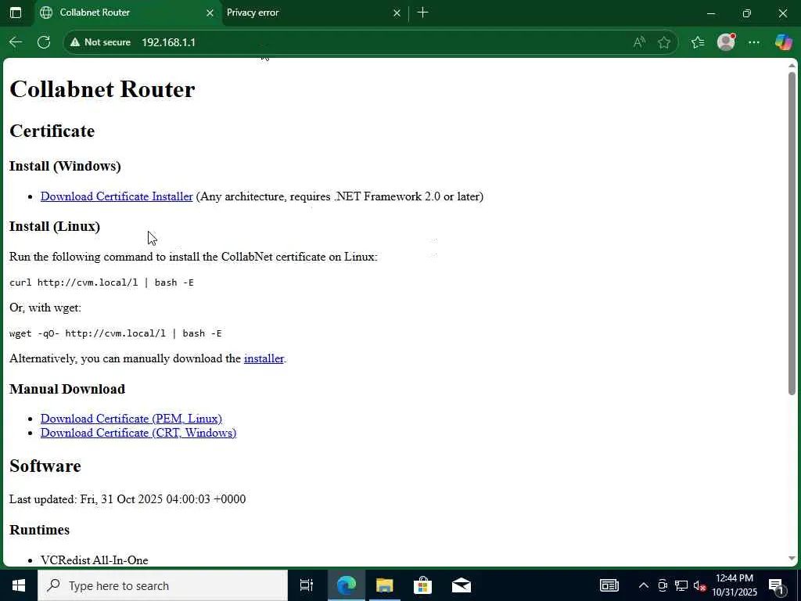Open the Favorites list icon
The height and width of the screenshot is (601, 801).
pos(698,42)
